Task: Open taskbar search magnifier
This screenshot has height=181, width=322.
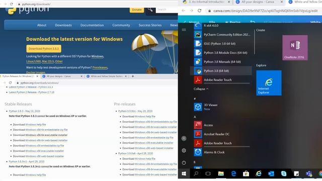Action: click(x=196, y=173)
